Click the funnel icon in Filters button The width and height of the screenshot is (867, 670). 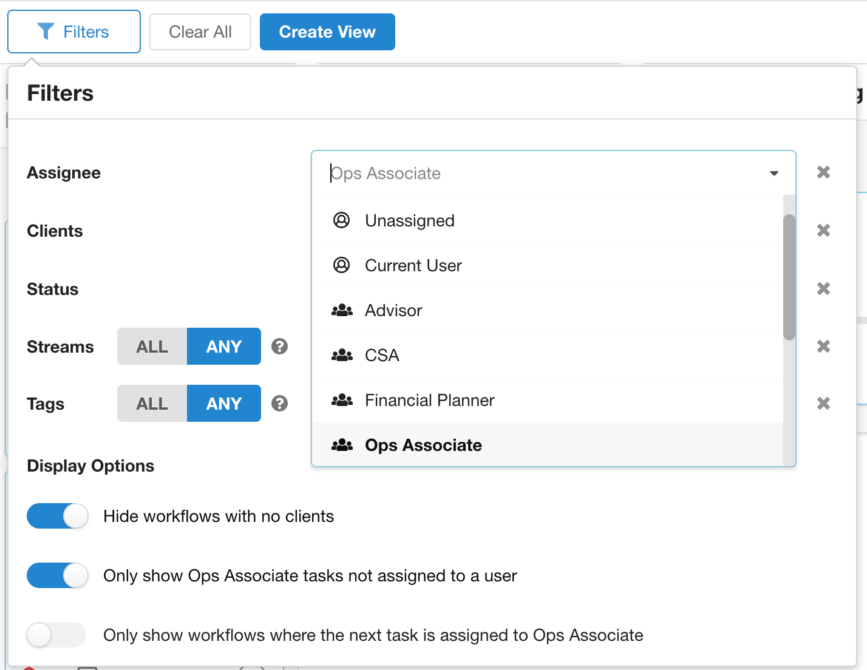click(46, 32)
